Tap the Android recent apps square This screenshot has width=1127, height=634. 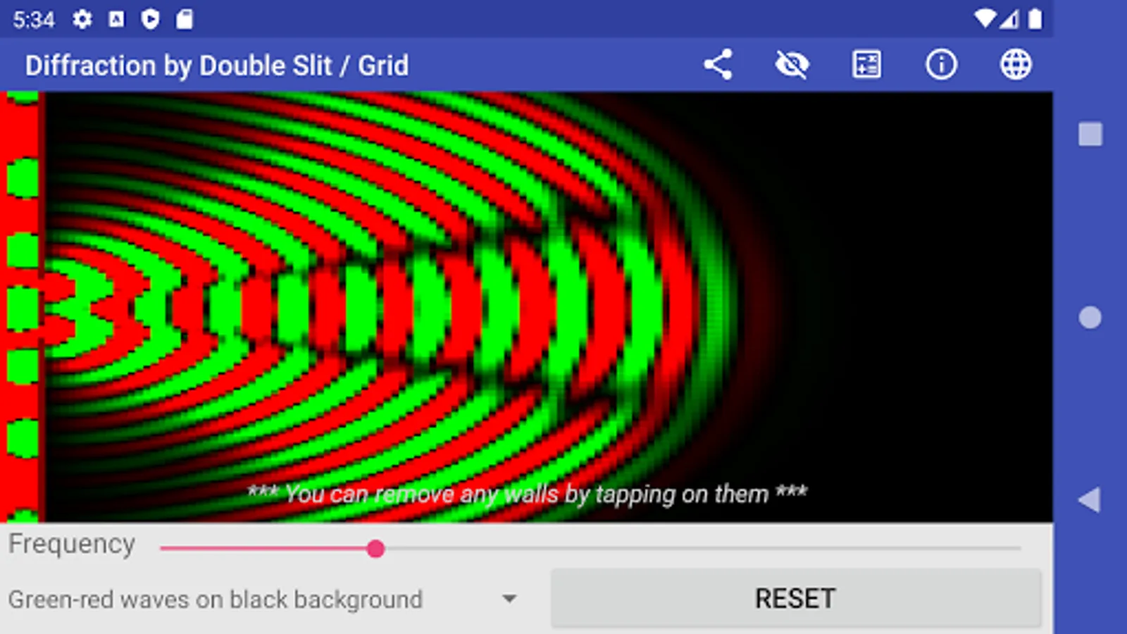pos(1090,135)
